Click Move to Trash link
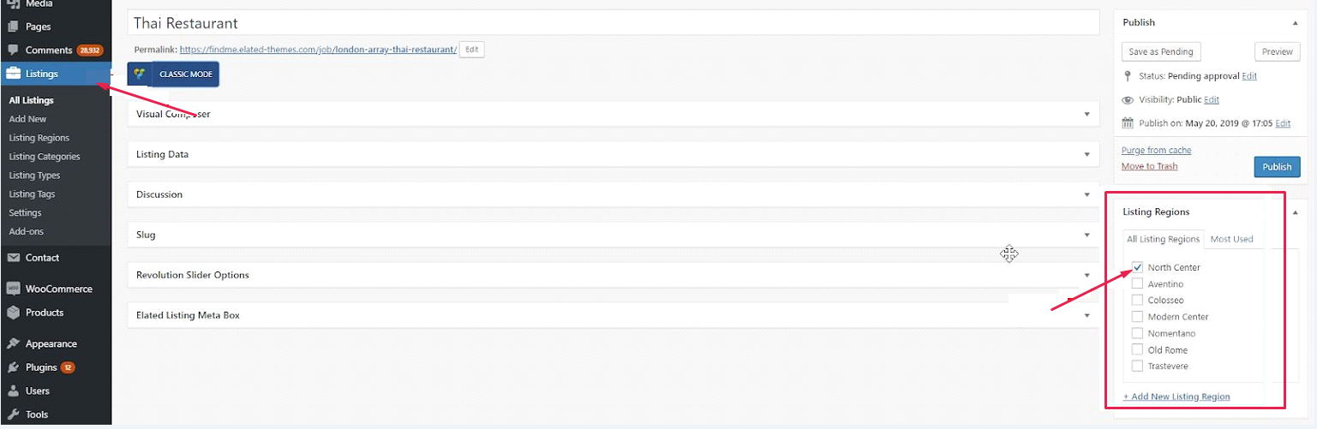The height and width of the screenshot is (429, 1317). [1149, 166]
